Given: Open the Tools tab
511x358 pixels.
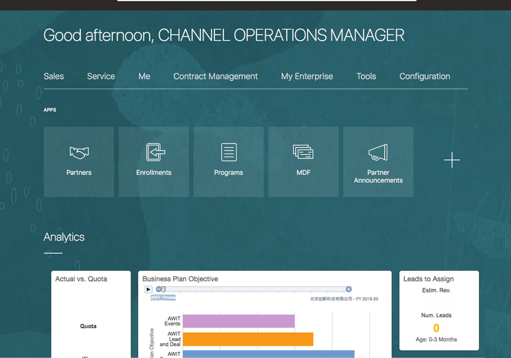Looking at the screenshot, I should (366, 76).
